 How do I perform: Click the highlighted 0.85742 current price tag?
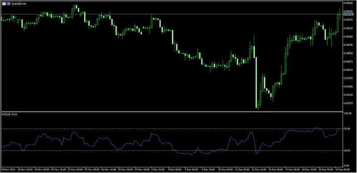coord(349,14)
